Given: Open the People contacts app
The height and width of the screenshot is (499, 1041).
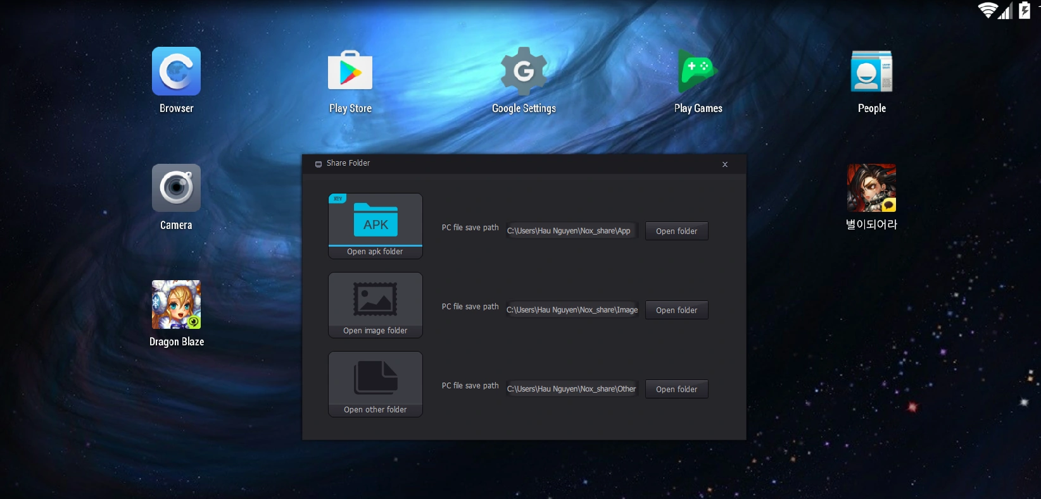Looking at the screenshot, I should 872,71.
